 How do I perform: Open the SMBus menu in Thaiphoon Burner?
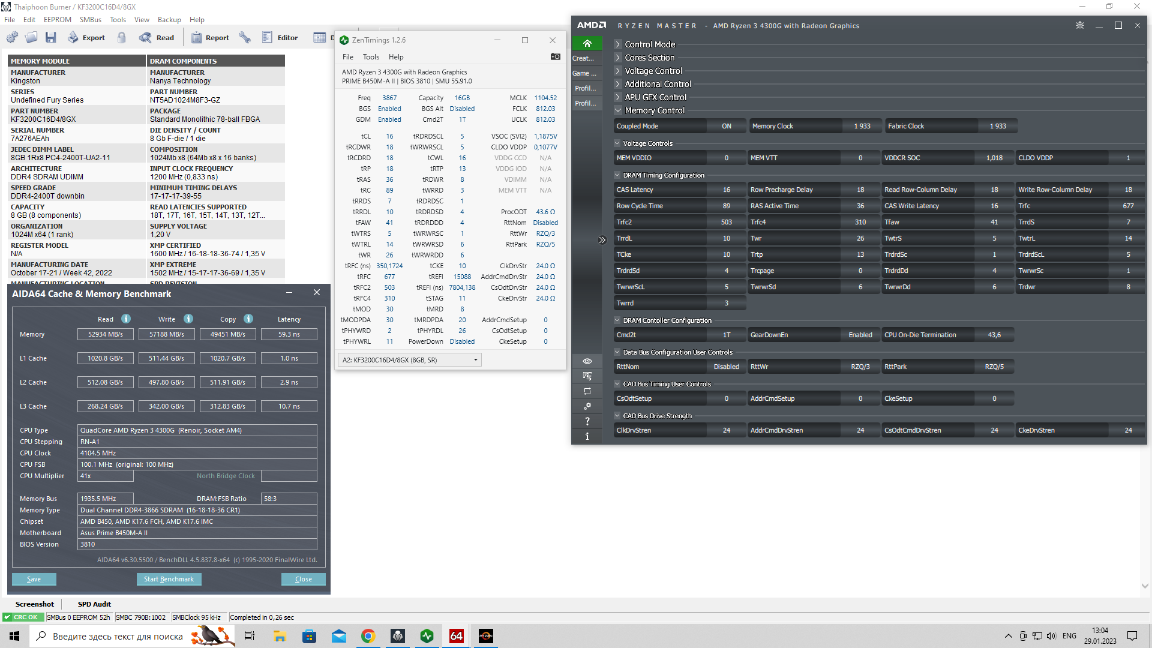pos(91,20)
